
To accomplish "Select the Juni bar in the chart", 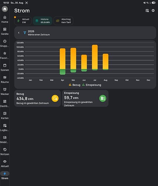I will [x=84, y=63].
